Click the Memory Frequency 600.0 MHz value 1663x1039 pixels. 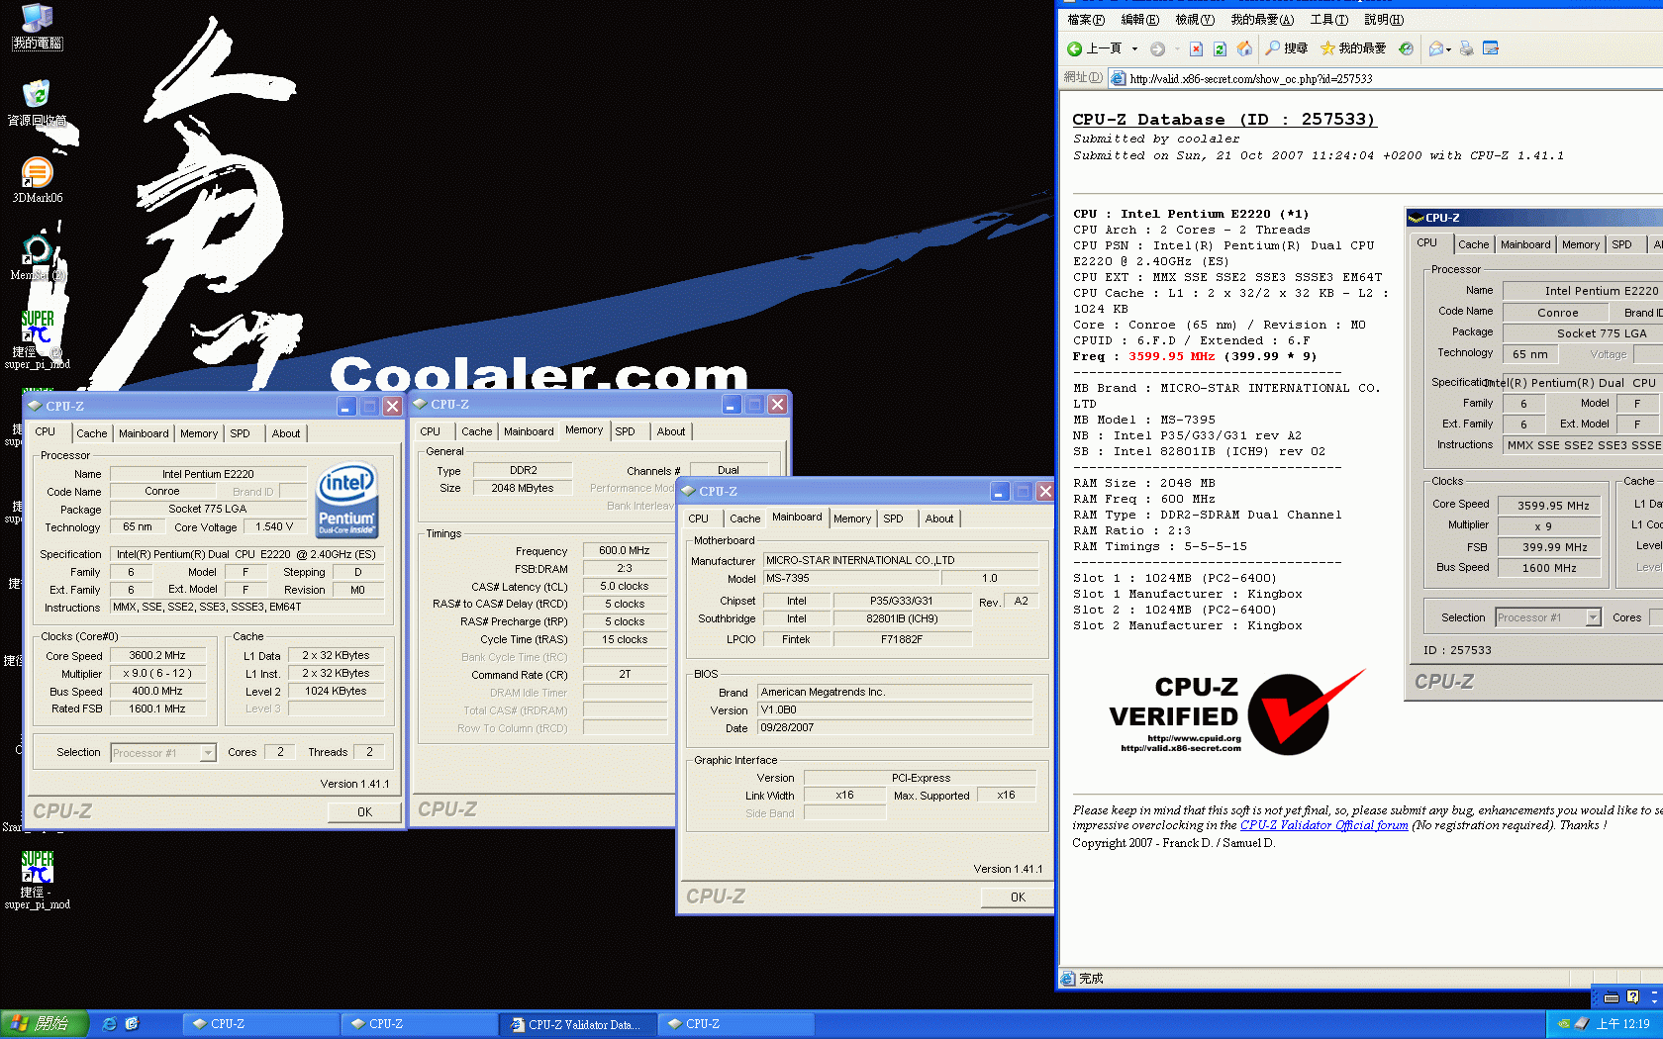coord(625,550)
